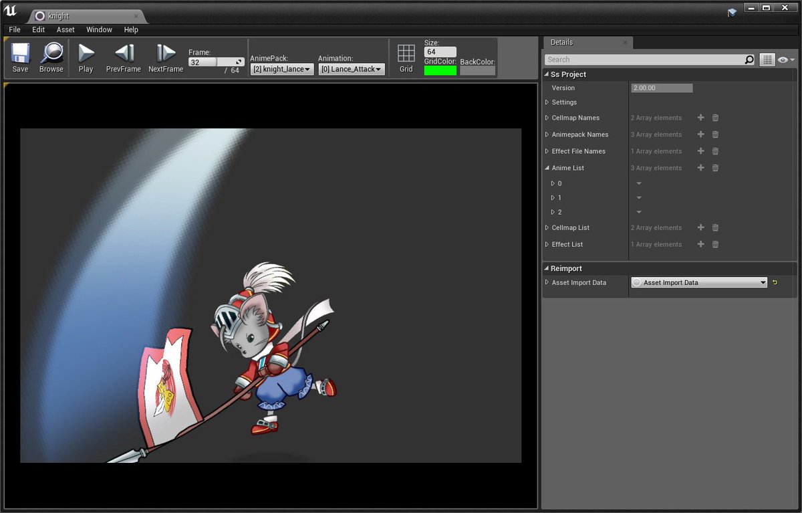The width and height of the screenshot is (802, 513).
Task: Collapse the Anime List array
Action: (x=547, y=168)
